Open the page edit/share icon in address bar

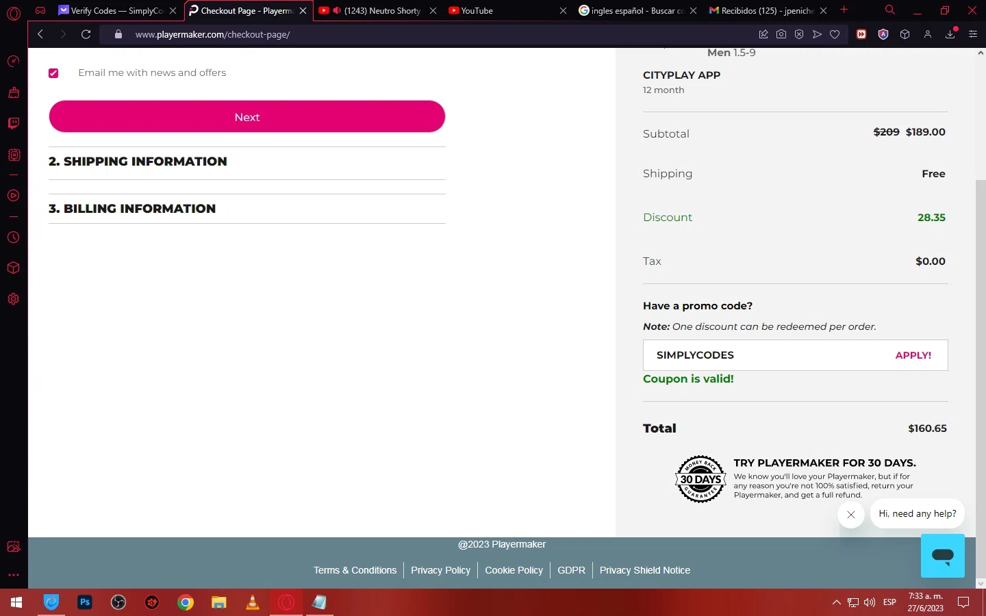pyautogui.click(x=763, y=34)
